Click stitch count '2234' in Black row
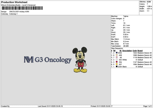This screenshot has height=108, width=153. click(x=120, y=67)
